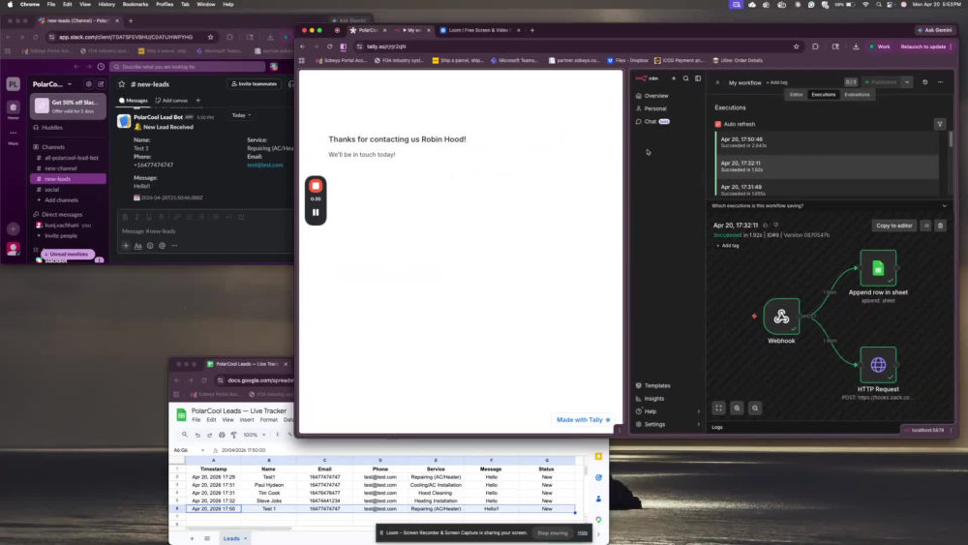Open the Chrome Bookmarks menu

pyautogui.click(x=136, y=4)
